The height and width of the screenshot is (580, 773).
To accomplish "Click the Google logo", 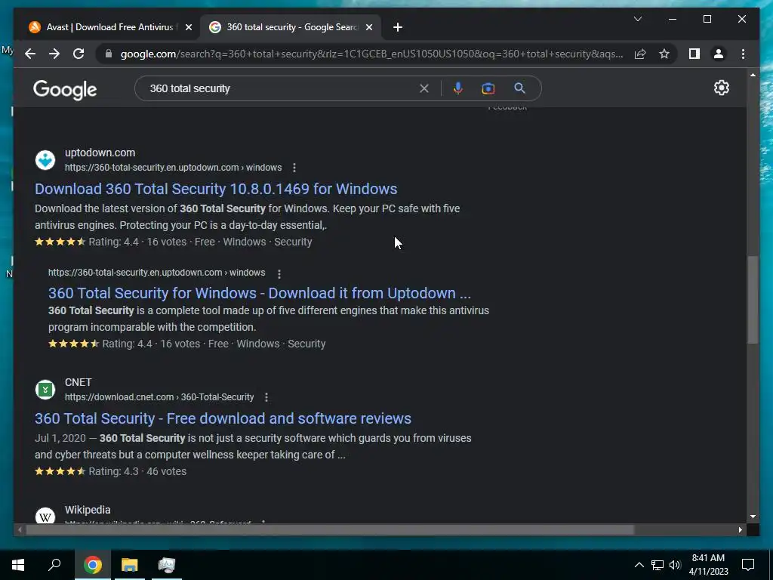I will click(x=65, y=89).
